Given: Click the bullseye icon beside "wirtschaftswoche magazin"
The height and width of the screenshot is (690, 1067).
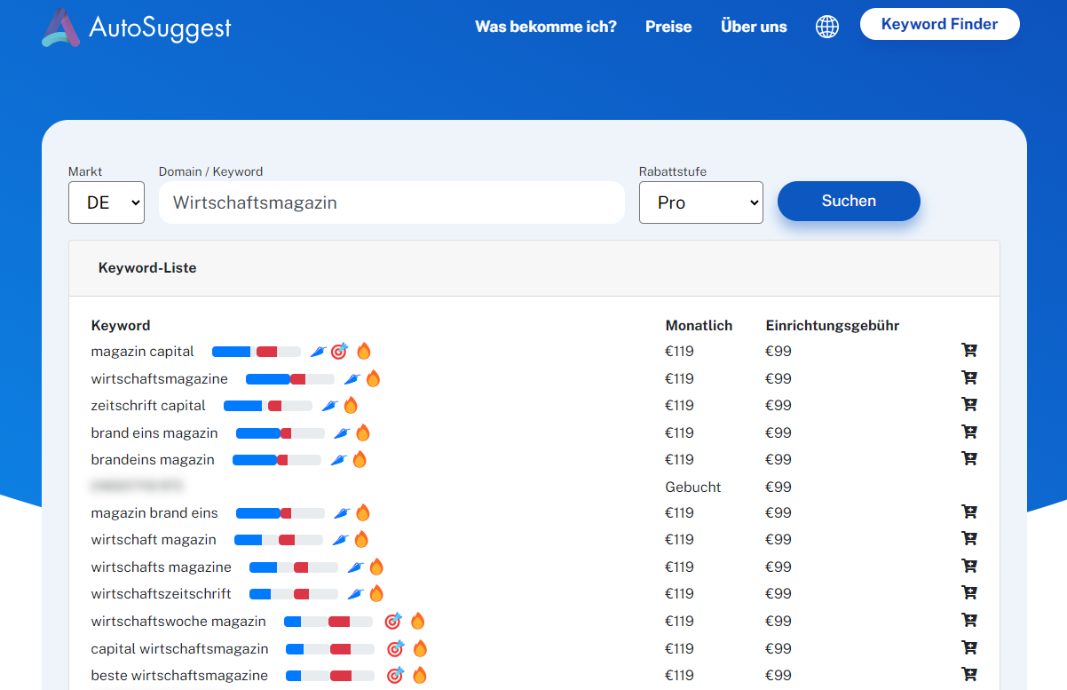Looking at the screenshot, I should 391,621.
